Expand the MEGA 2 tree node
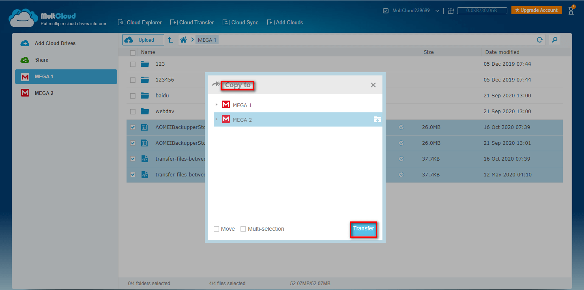584x290 pixels. tap(217, 119)
